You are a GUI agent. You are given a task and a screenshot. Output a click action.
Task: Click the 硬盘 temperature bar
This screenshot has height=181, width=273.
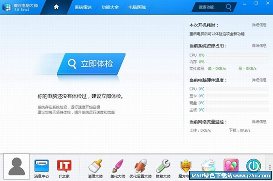tap(237, 103)
